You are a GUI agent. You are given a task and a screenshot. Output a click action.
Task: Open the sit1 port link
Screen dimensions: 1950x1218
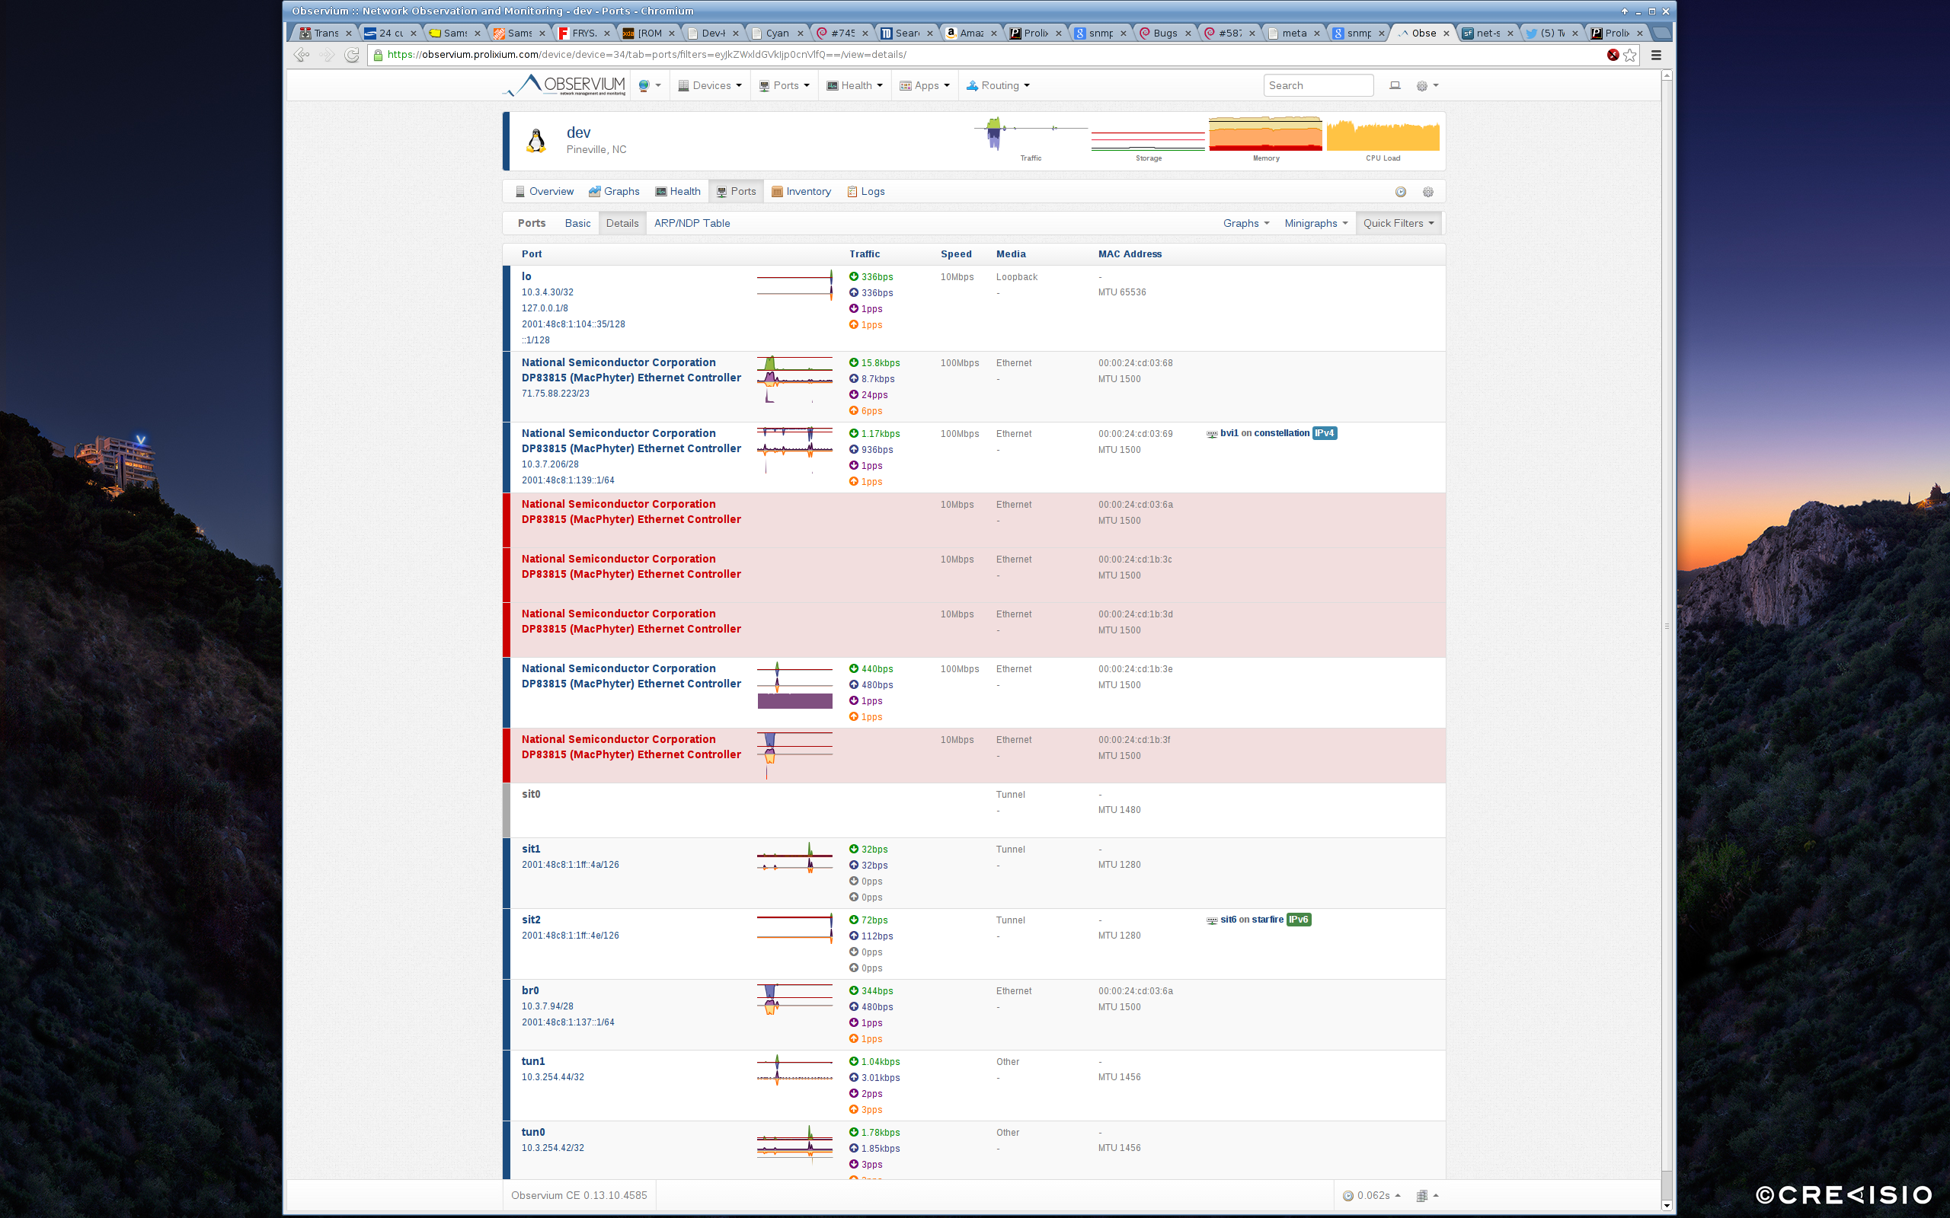tap(531, 849)
